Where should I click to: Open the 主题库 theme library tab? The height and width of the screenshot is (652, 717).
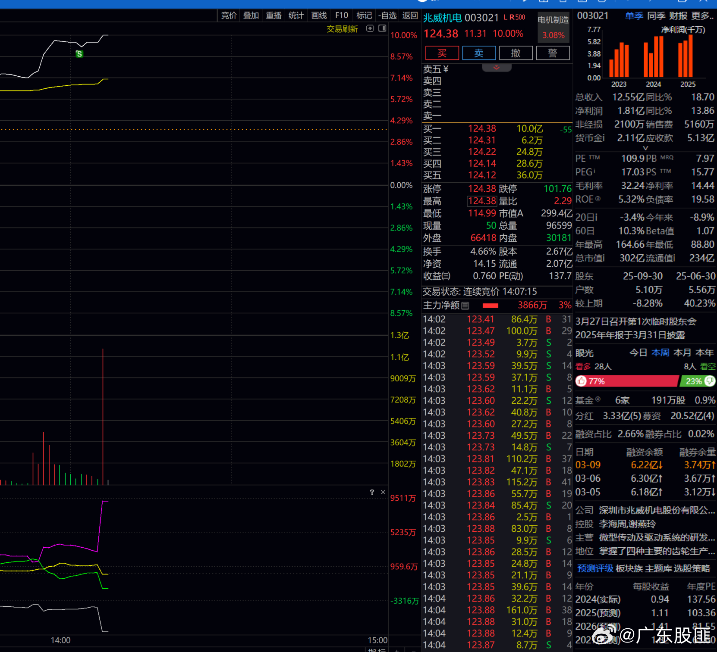click(x=658, y=568)
